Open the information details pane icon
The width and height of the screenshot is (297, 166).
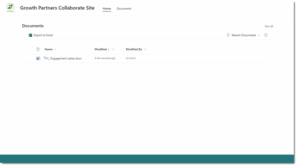pos(266,35)
